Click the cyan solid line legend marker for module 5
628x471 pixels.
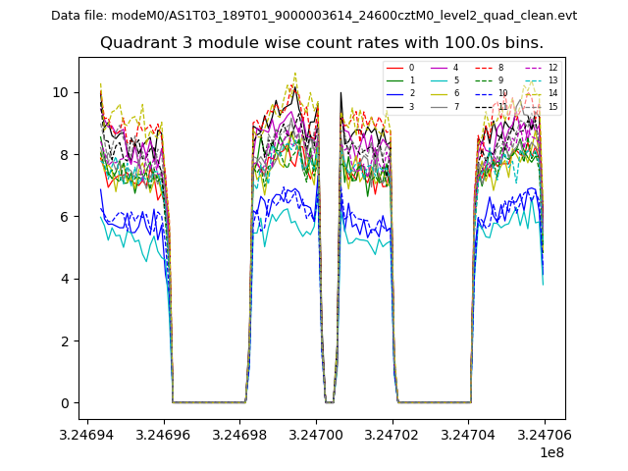click(441, 80)
